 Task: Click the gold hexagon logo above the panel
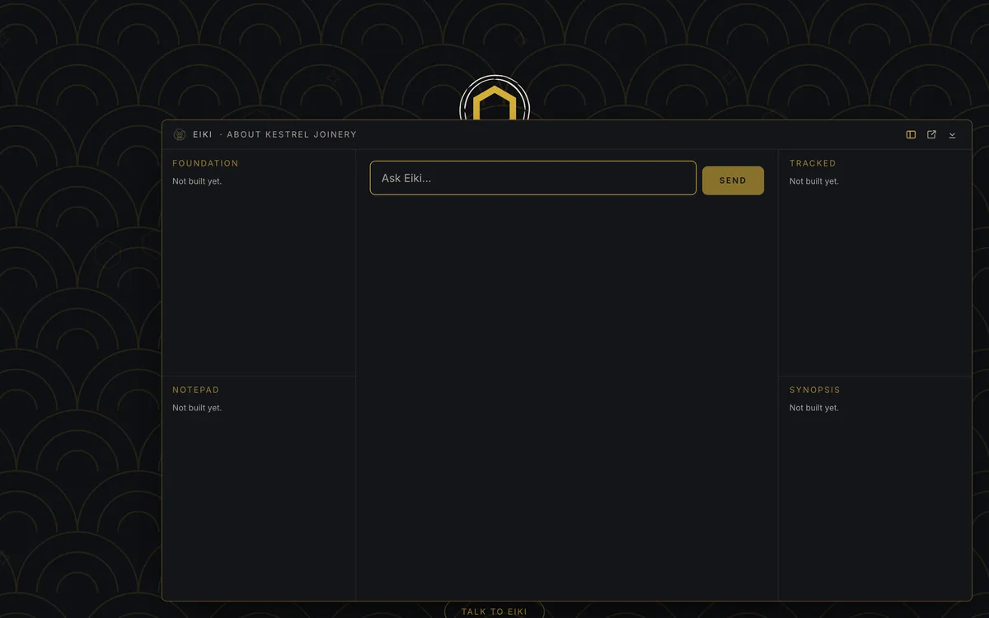point(494,99)
